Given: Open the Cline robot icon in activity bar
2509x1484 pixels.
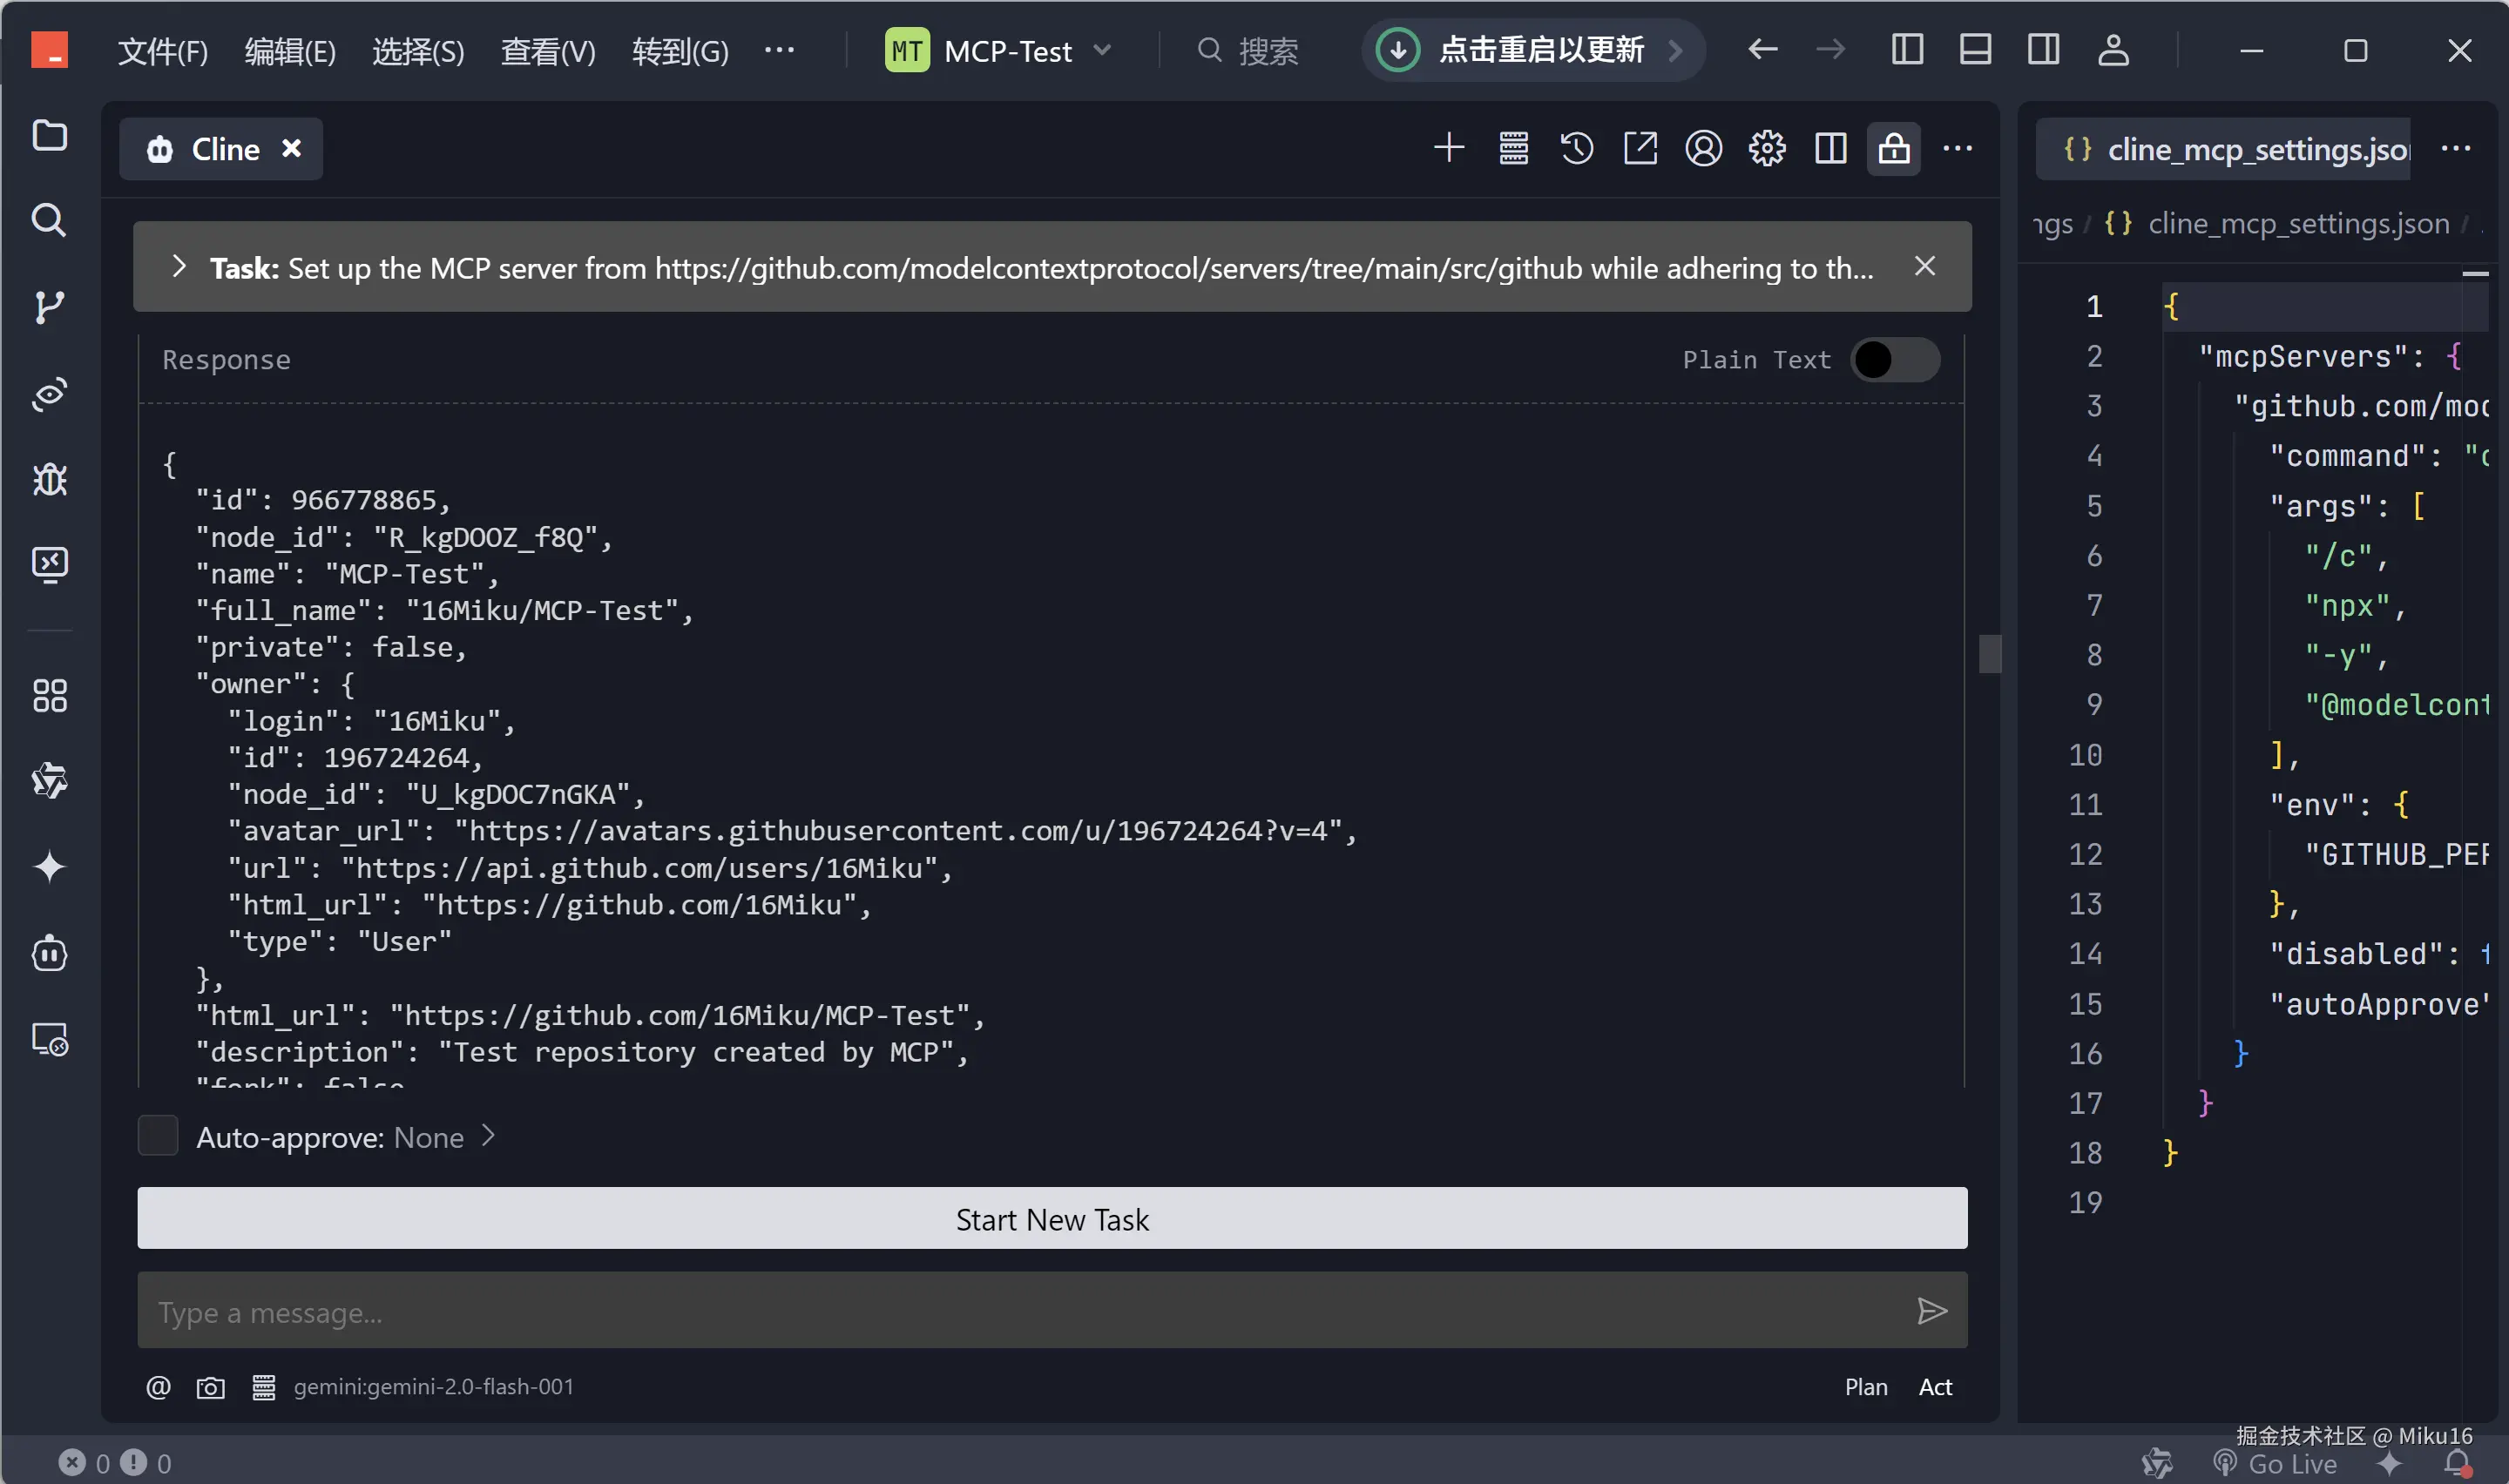Looking at the screenshot, I should (x=49, y=953).
